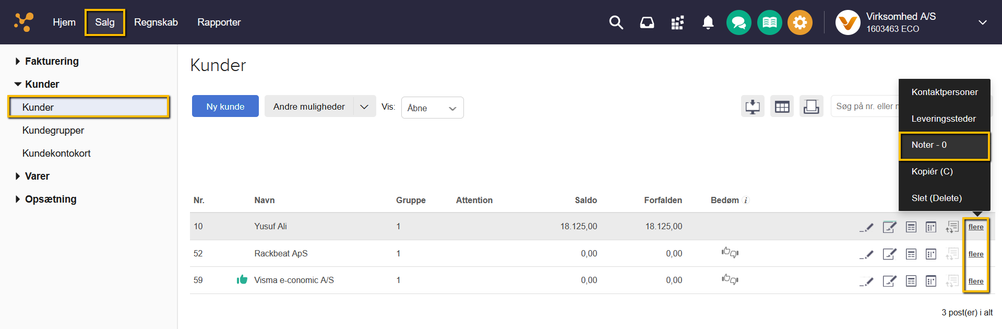Click the customer search input field
This screenshot has height=329, width=1002.
coord(865,107)
